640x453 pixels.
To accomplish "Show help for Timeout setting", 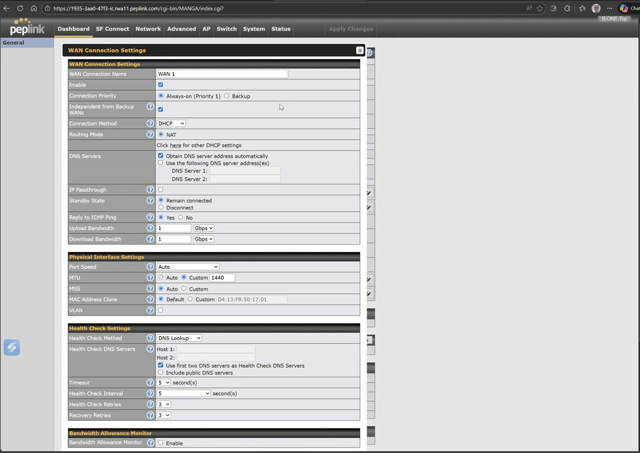I will pyautogui.click(x=150, y=383).
